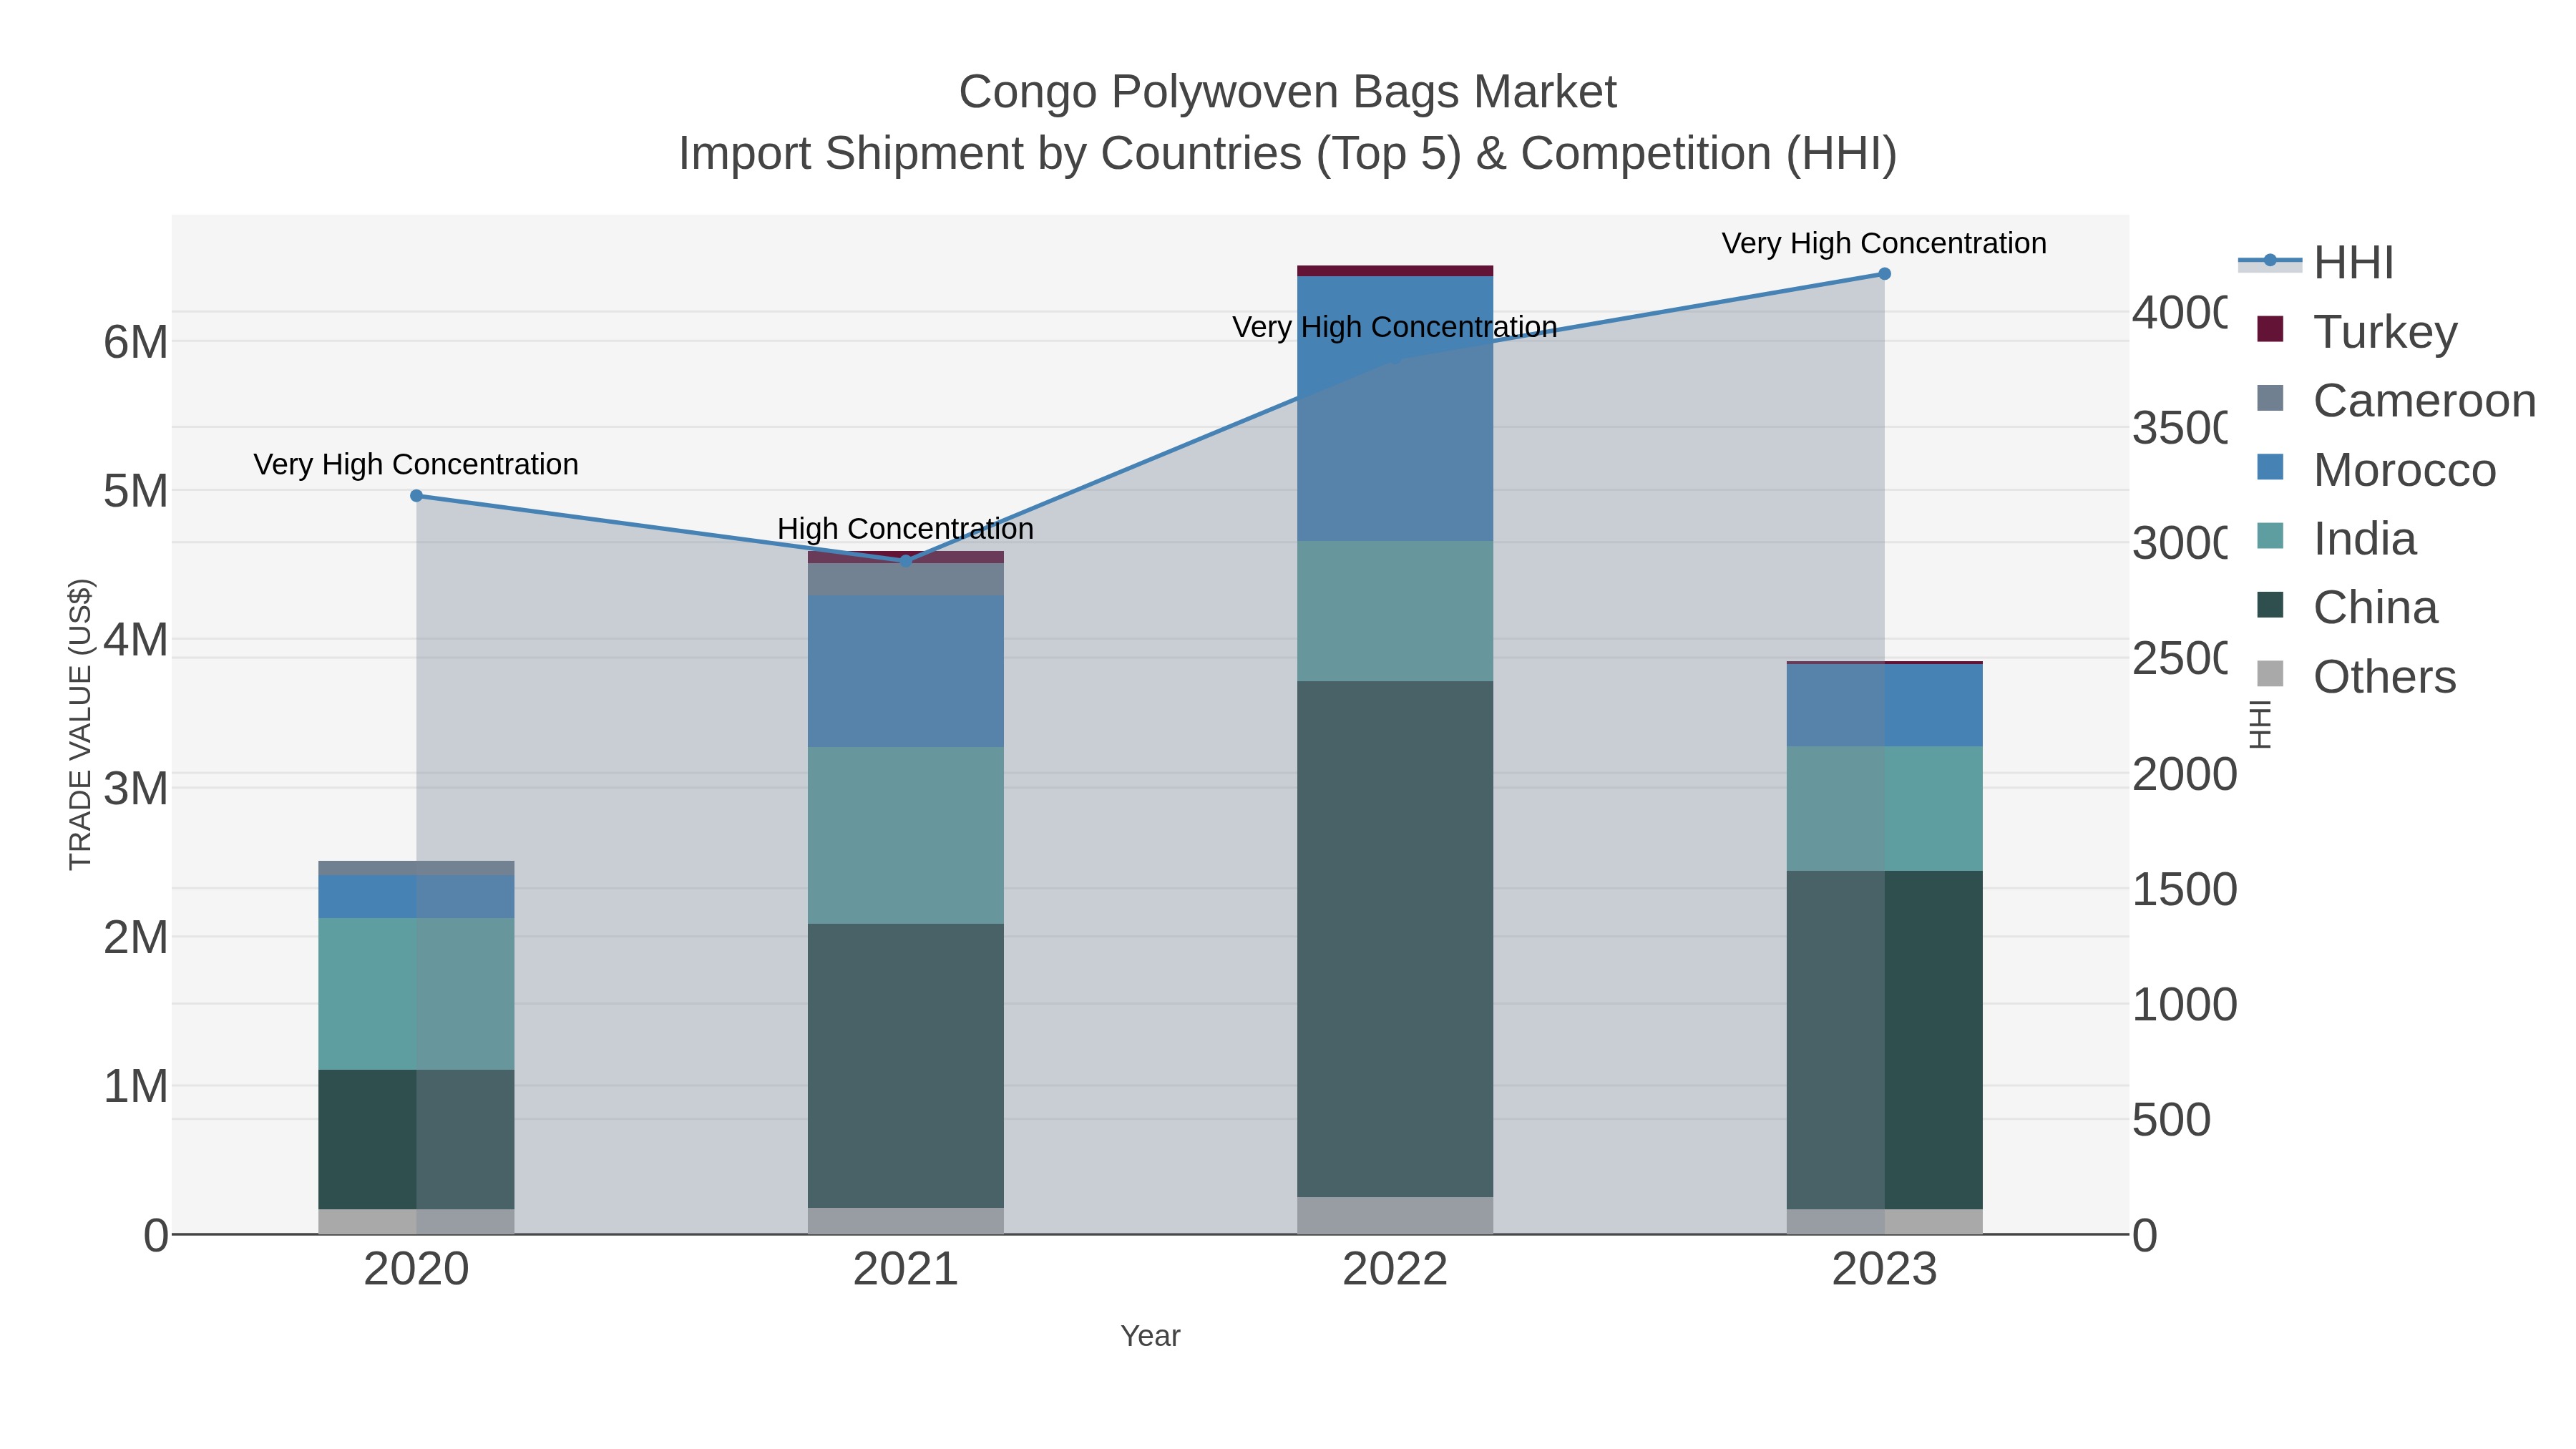Image resolution: width=2576 pixels, height=1449 pixels.
Task: Click the China dark green legend swatch
Action: pyautogui.click(x=2270, y=605)
